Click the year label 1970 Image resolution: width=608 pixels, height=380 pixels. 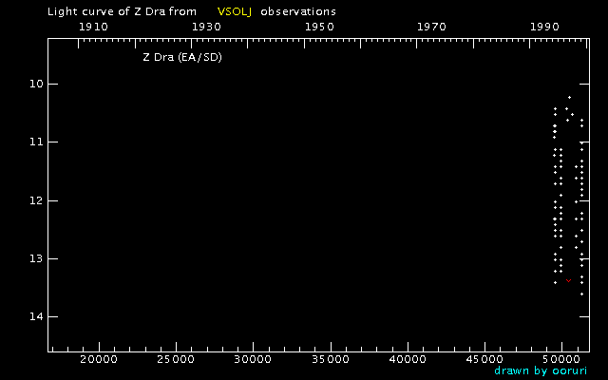(x=432, y=27)
